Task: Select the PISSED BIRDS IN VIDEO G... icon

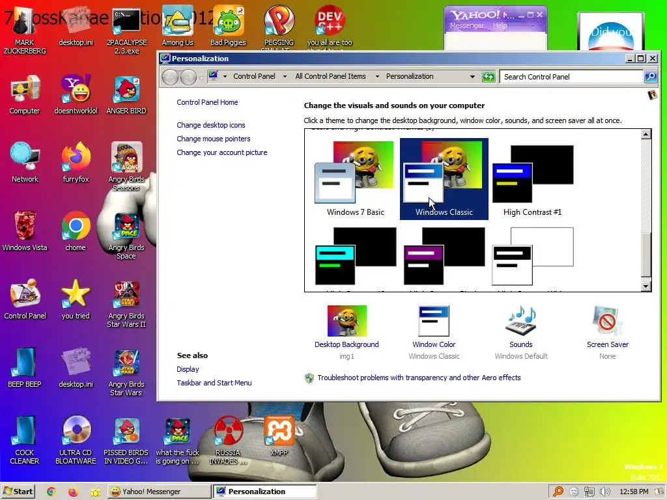Action: pyautogui.click(x=126, y=441)
